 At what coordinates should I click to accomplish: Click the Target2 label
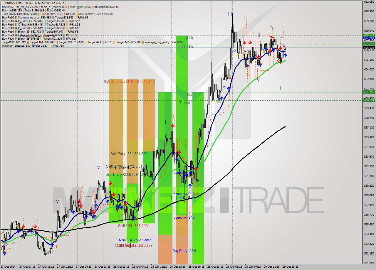(x=187, y=46)
